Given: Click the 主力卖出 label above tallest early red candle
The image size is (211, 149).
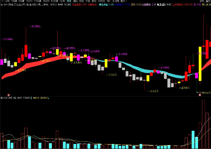Looking at the screenshot, I should (x=35, y=26).
